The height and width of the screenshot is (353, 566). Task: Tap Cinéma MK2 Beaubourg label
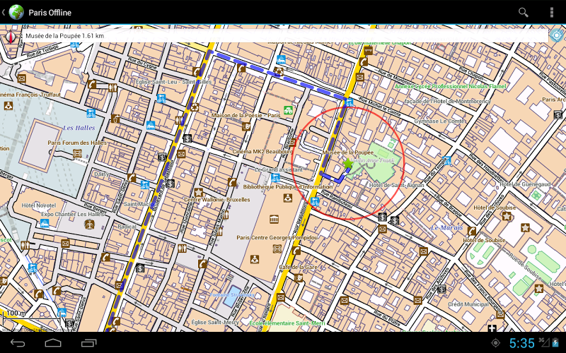(262, 152)
